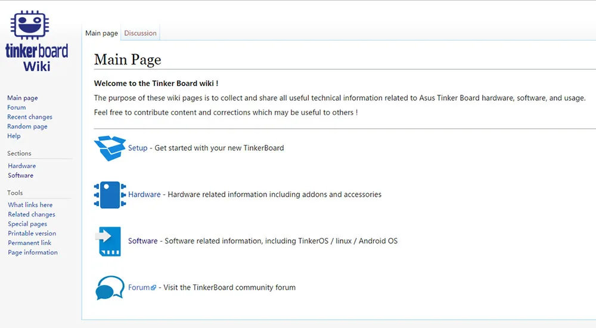Click the Software description mentioning TinkerOS
Viewport: 596px width, 328px height.
pos(281,241)
